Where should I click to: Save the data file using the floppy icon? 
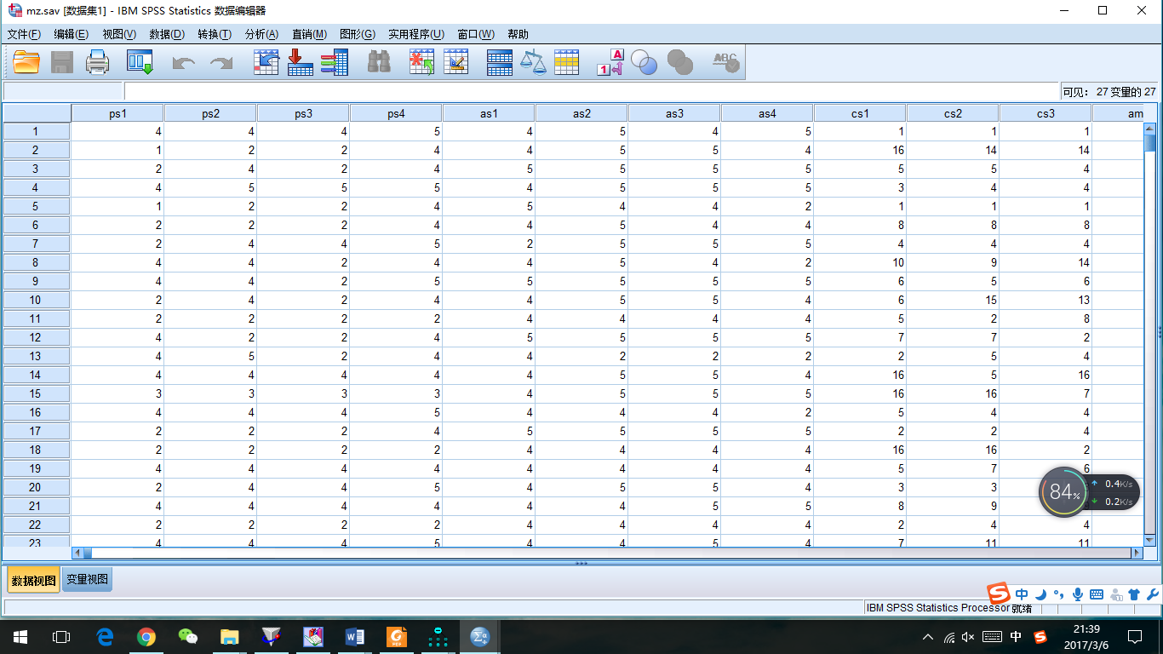pyautogui.click(x=62, y=62)
